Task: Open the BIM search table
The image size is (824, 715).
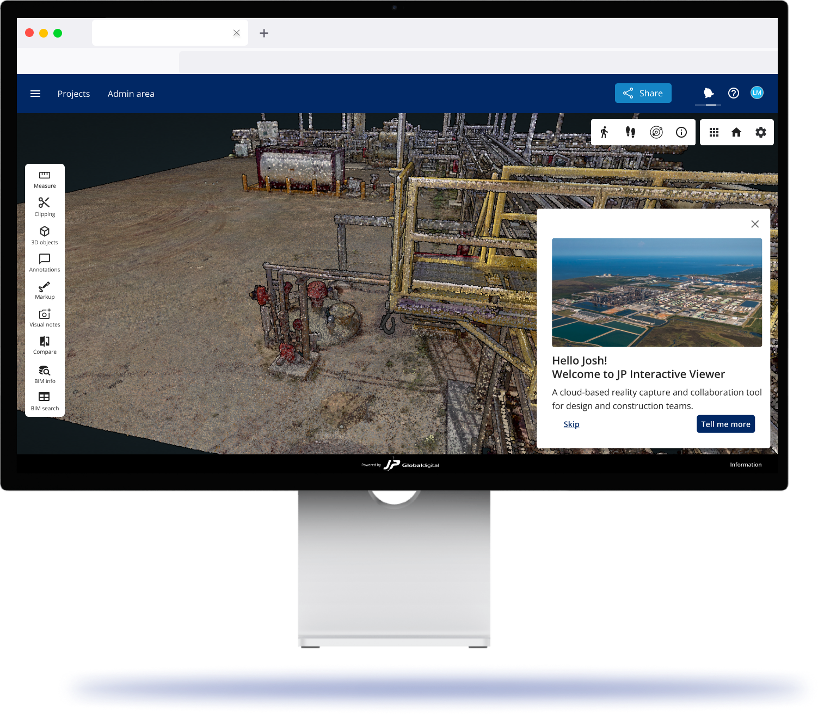Action: (45, 401)
